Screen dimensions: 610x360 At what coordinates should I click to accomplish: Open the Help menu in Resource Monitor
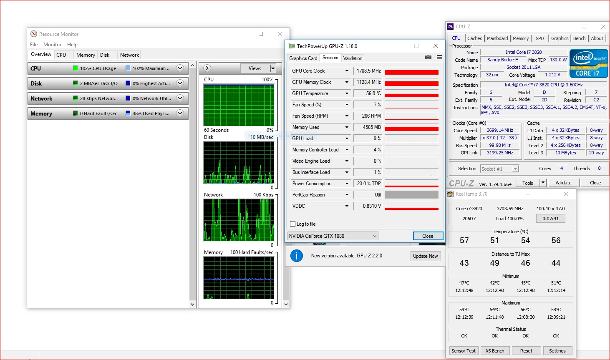pyautogui.click(x=72, y=45)
